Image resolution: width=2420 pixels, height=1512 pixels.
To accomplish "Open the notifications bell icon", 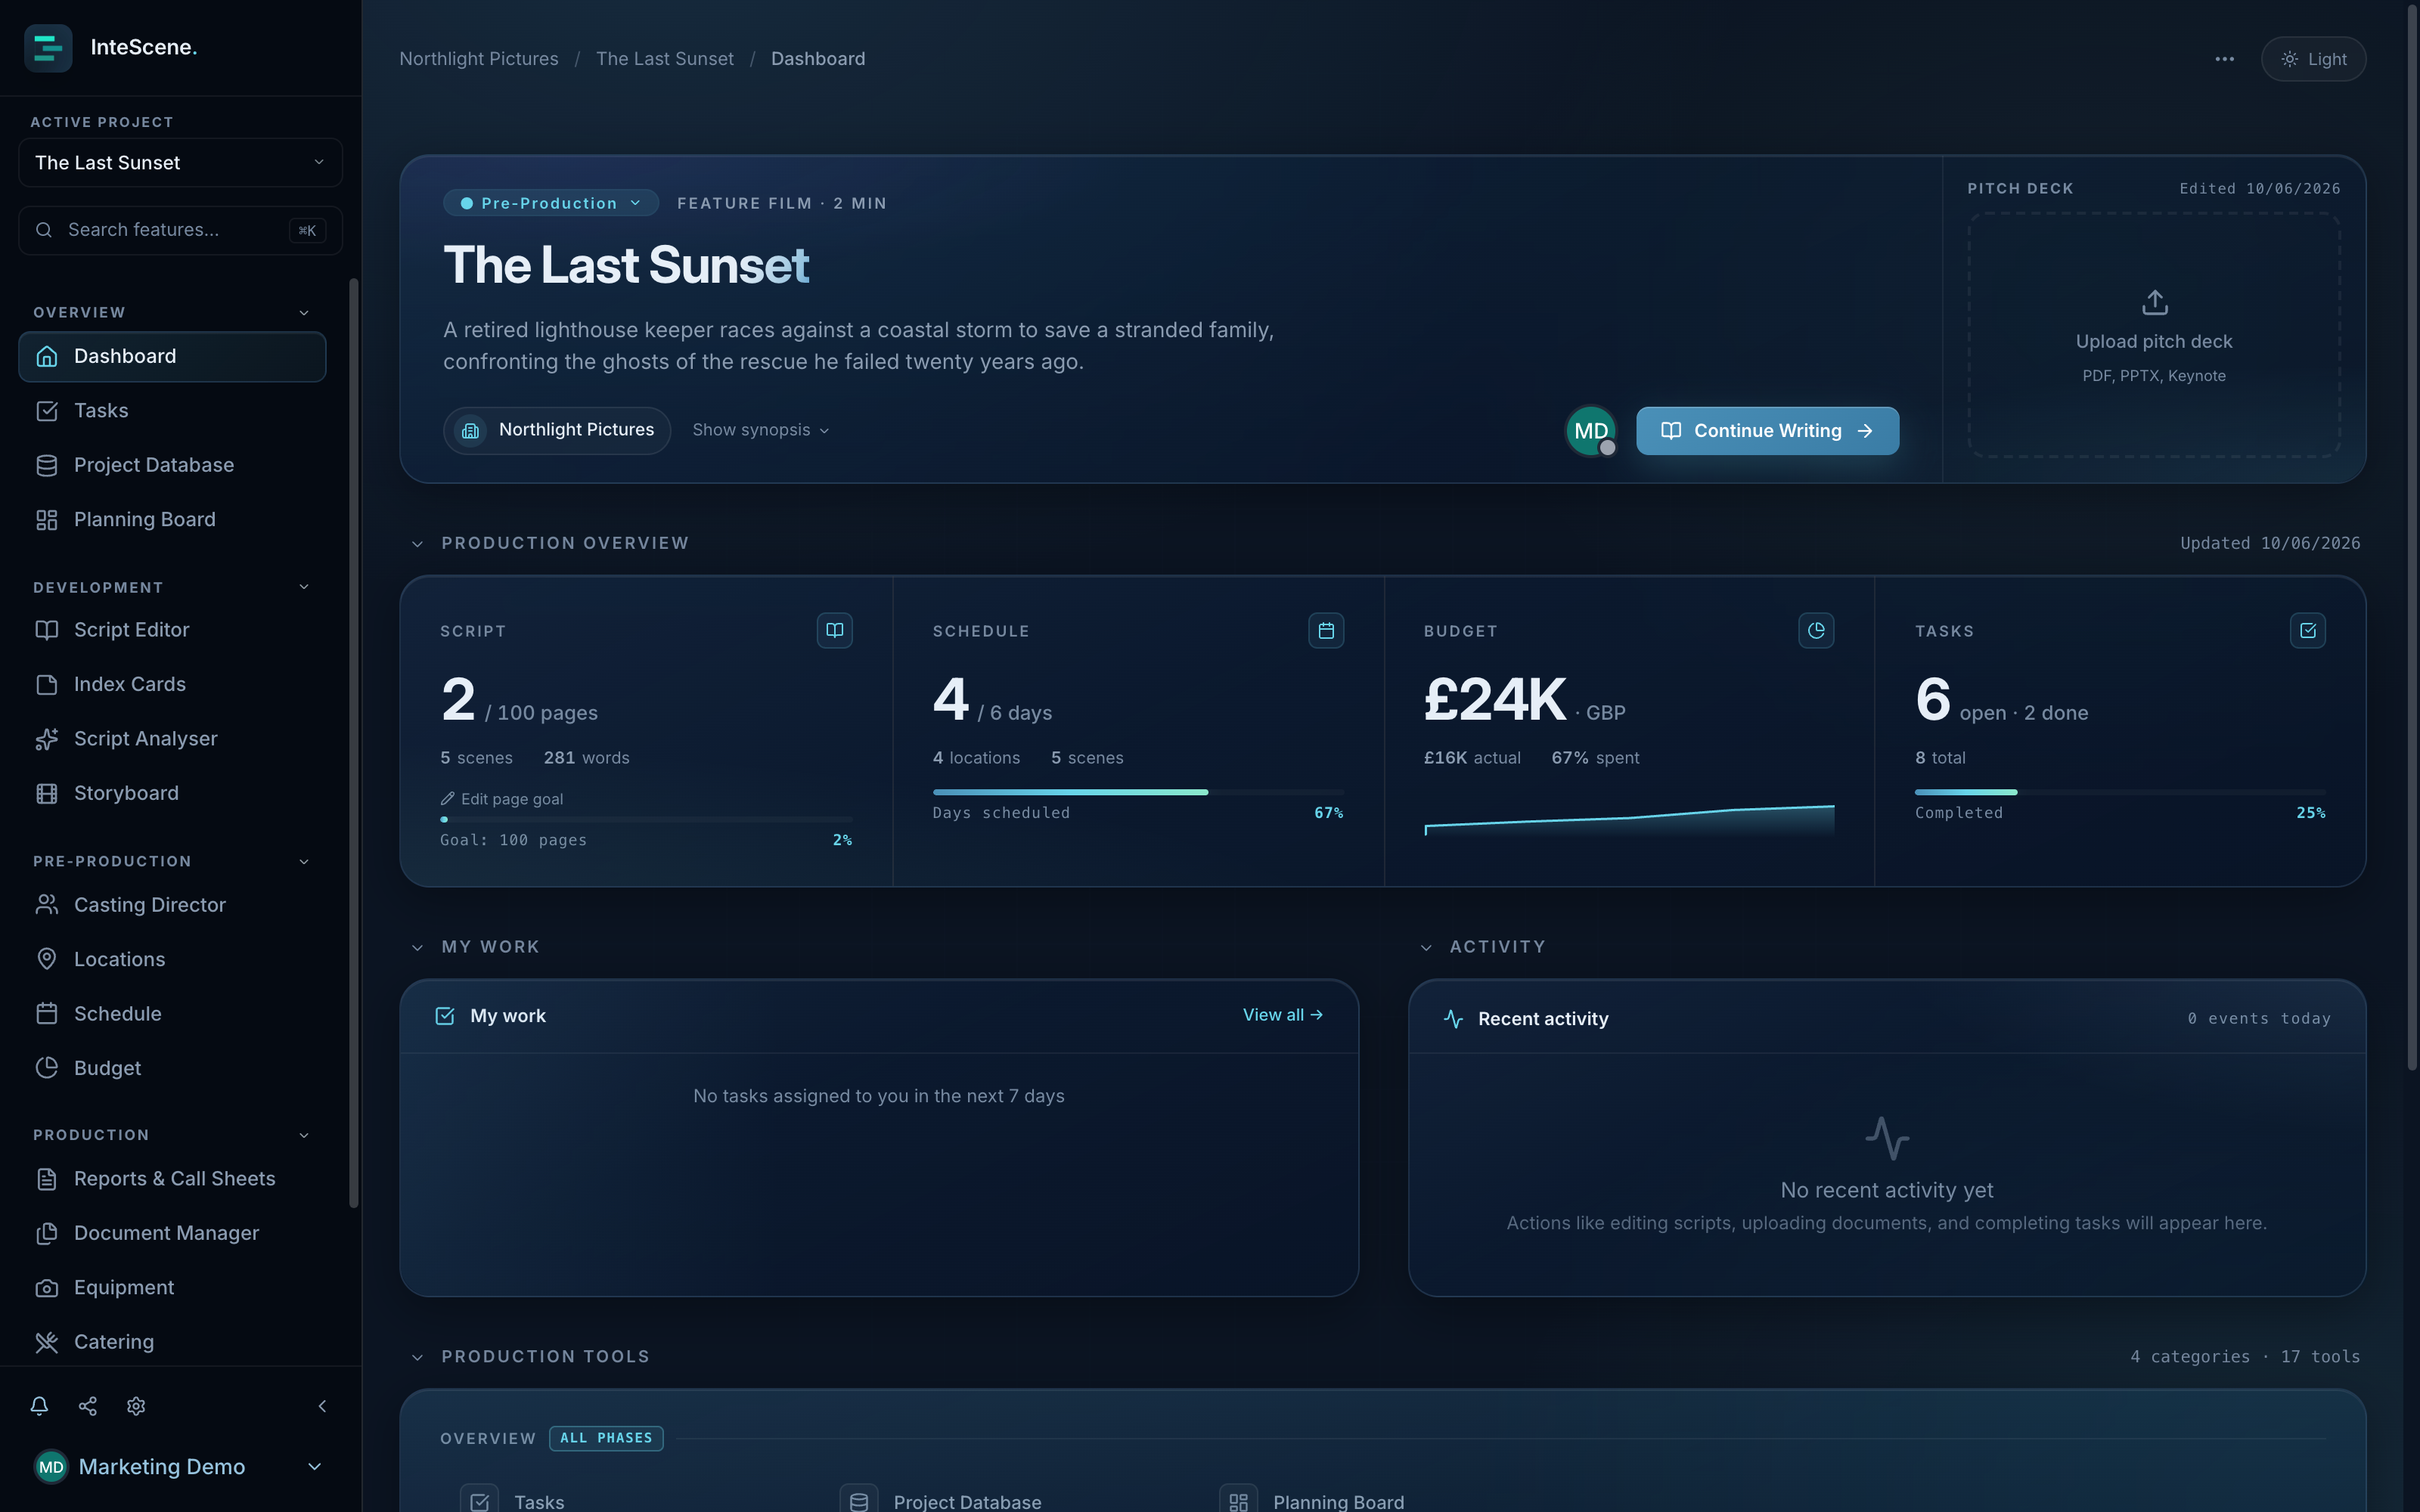I will [39, 1406].
